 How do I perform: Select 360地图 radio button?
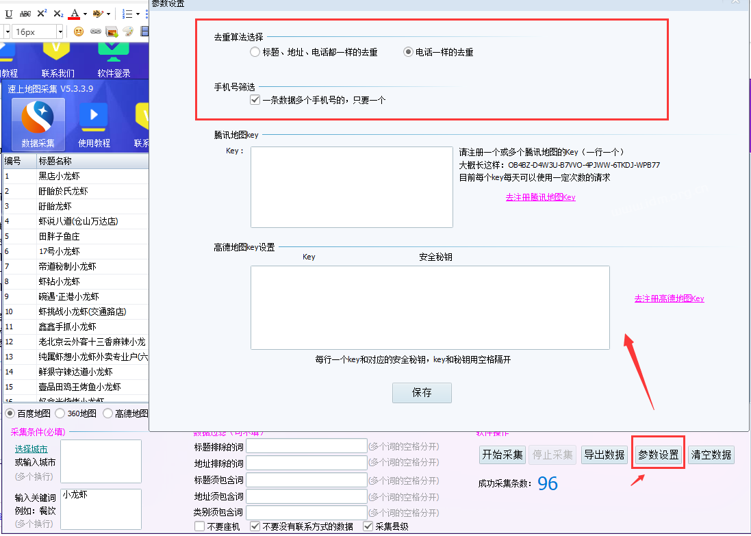pyautogui.click(x=60, y=413)
